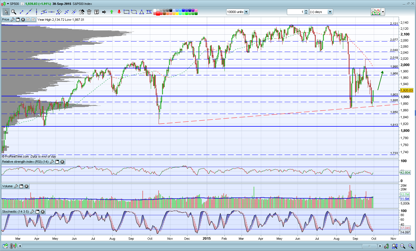This screenshot has width=416, height=251.
Task: Click the RSI value label 42.804
Action: 405,173
